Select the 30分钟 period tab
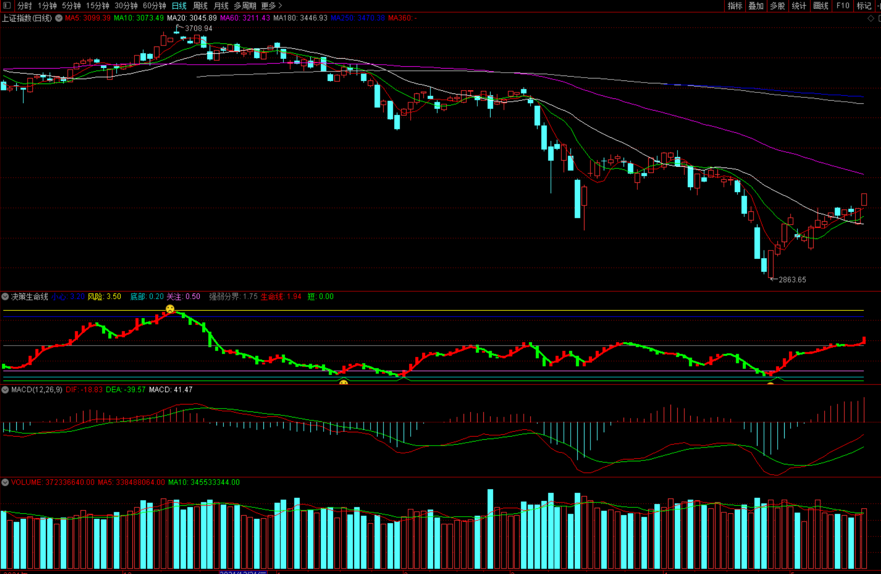The width and height of the screenshot is (881, 574). tap(126, 6)
